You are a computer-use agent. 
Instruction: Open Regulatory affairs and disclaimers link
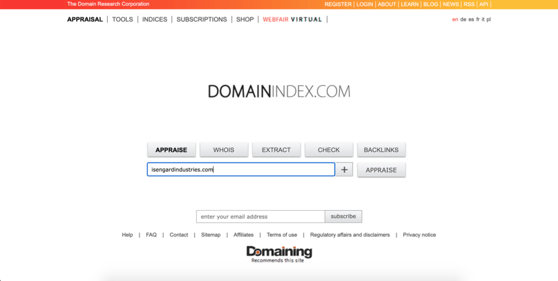(350, 235)
